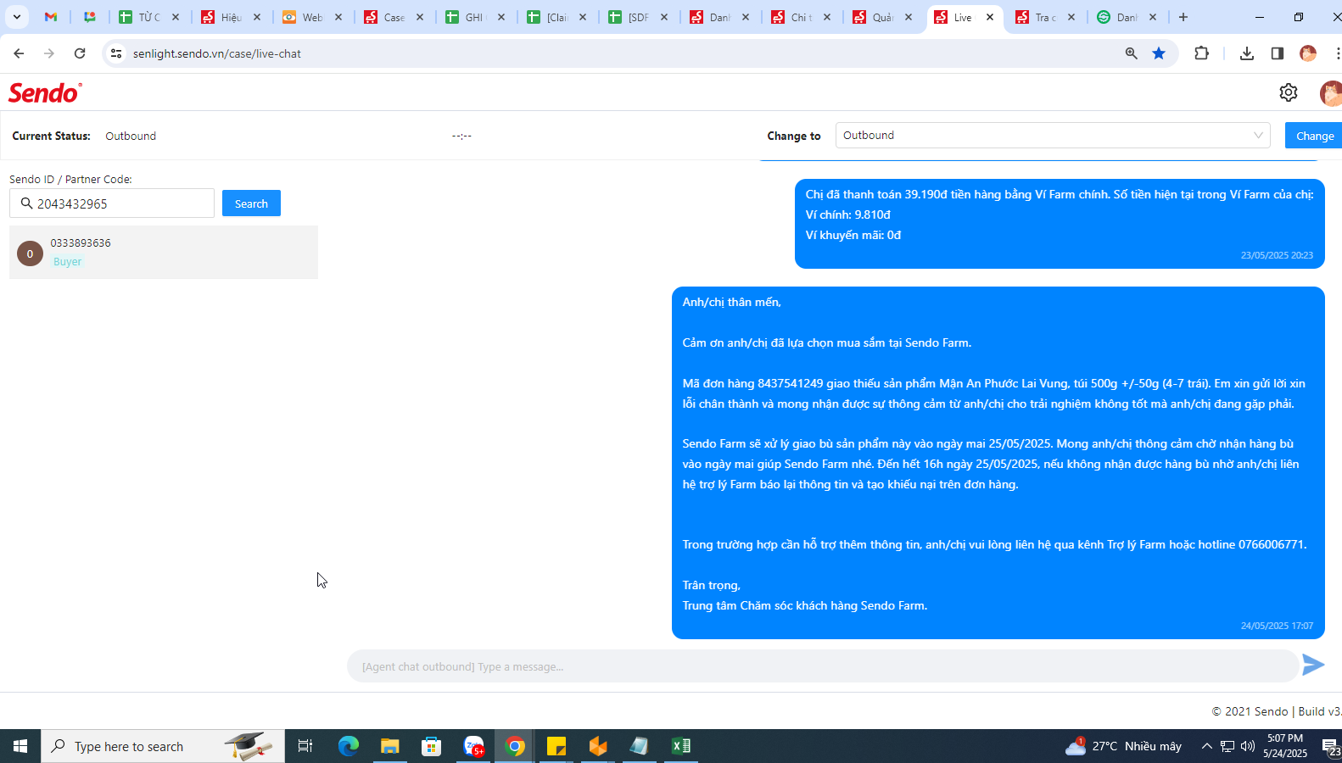Open the clock showing 5:07 PM
Screen dimensions: 1342x763
coord(1285,746)
